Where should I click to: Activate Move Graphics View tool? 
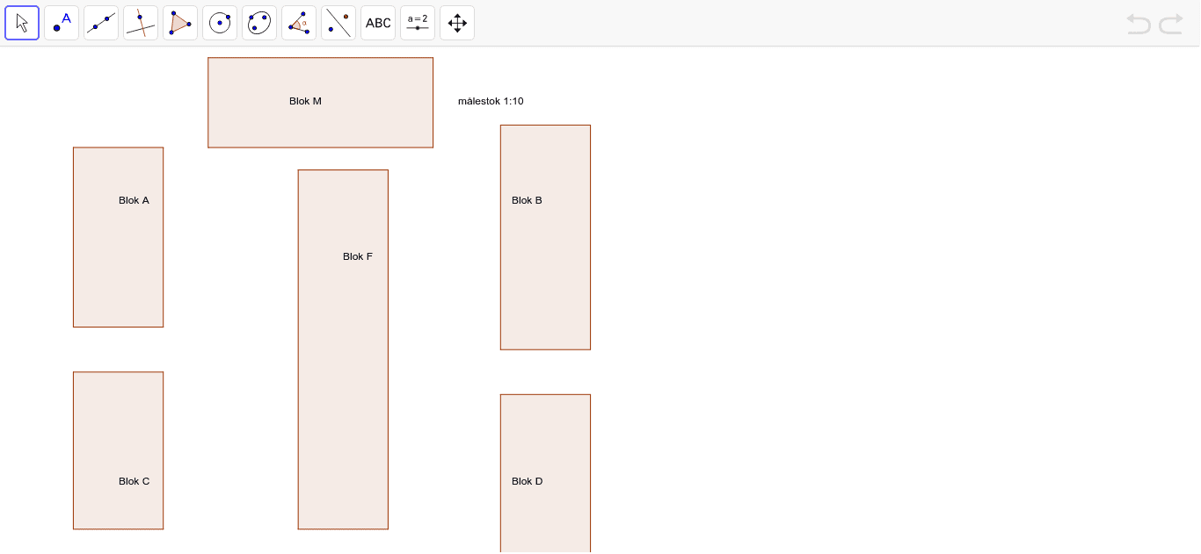(x=457, y=23)
